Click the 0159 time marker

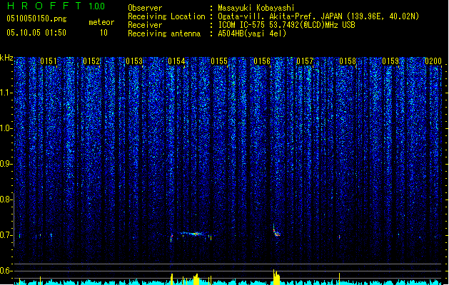coord(390,61)
